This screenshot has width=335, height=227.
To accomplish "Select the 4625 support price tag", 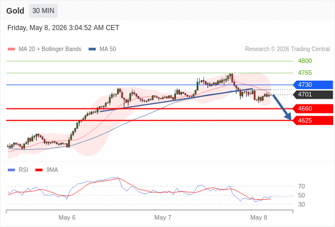I will (313, 120).
